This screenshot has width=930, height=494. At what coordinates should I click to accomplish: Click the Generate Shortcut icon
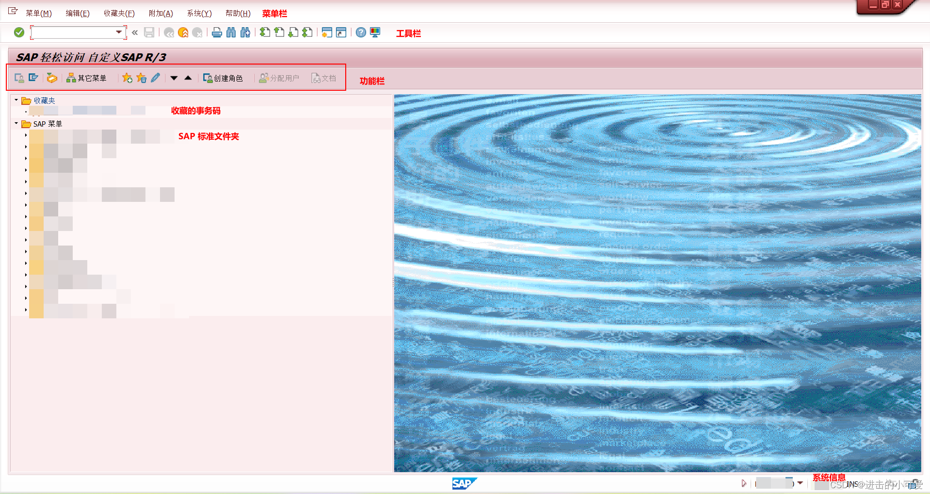coord(341,33)
